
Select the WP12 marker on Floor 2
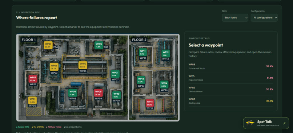coord(165,54)
